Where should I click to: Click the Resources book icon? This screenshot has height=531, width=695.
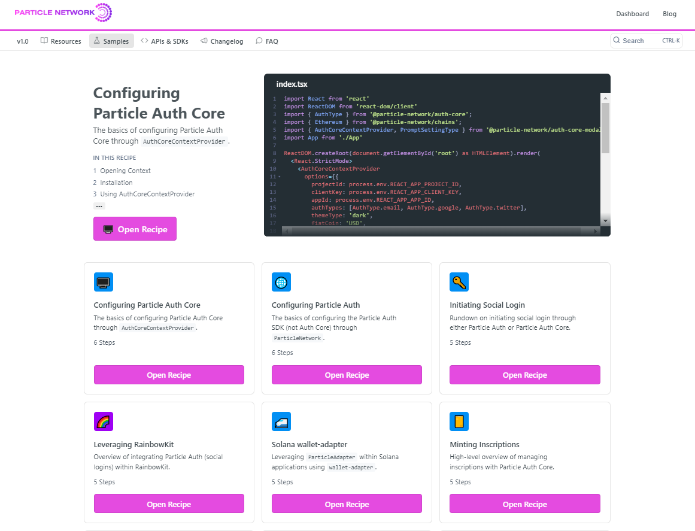(x=44, y=40)
